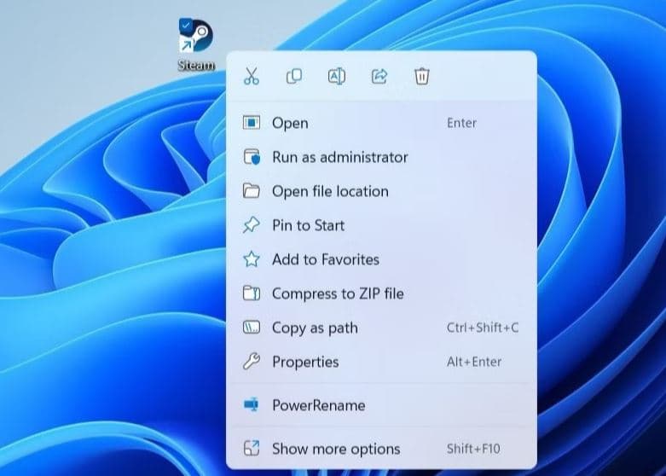Click the Cut scissors icon
666x476 pixels.
coord(252,77)
